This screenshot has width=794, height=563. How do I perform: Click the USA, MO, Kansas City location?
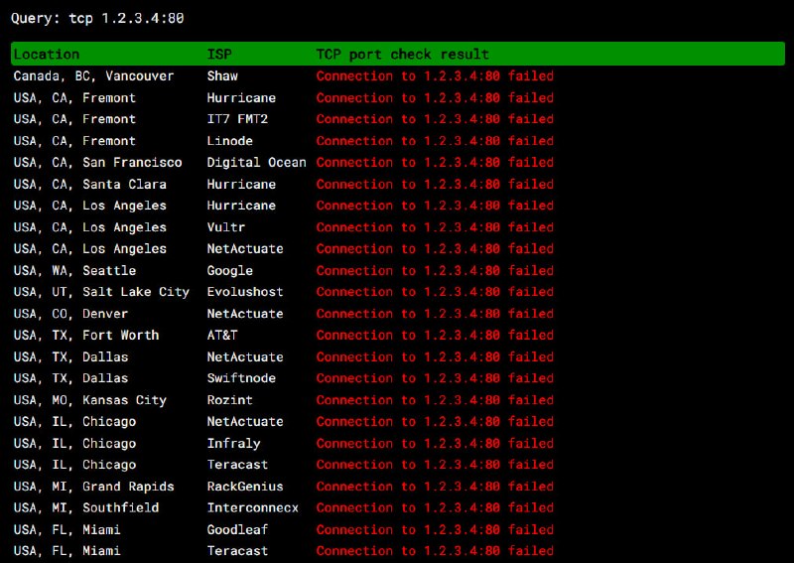tap(89, 400)
